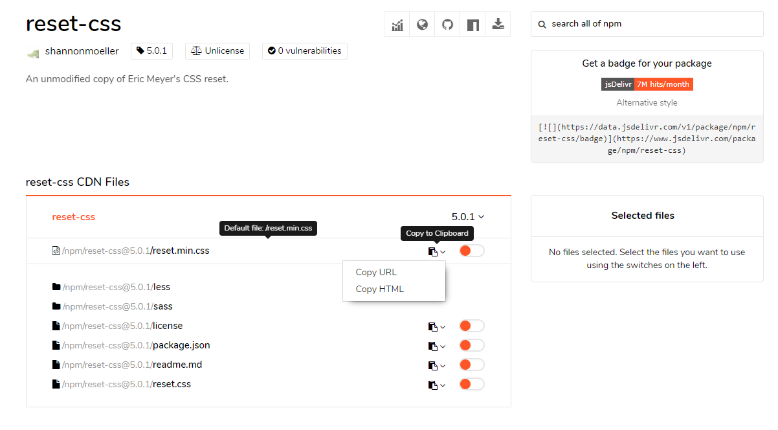The image size is (778, 430).
Task: Click file icon beside license
Action: click(56, 326)
